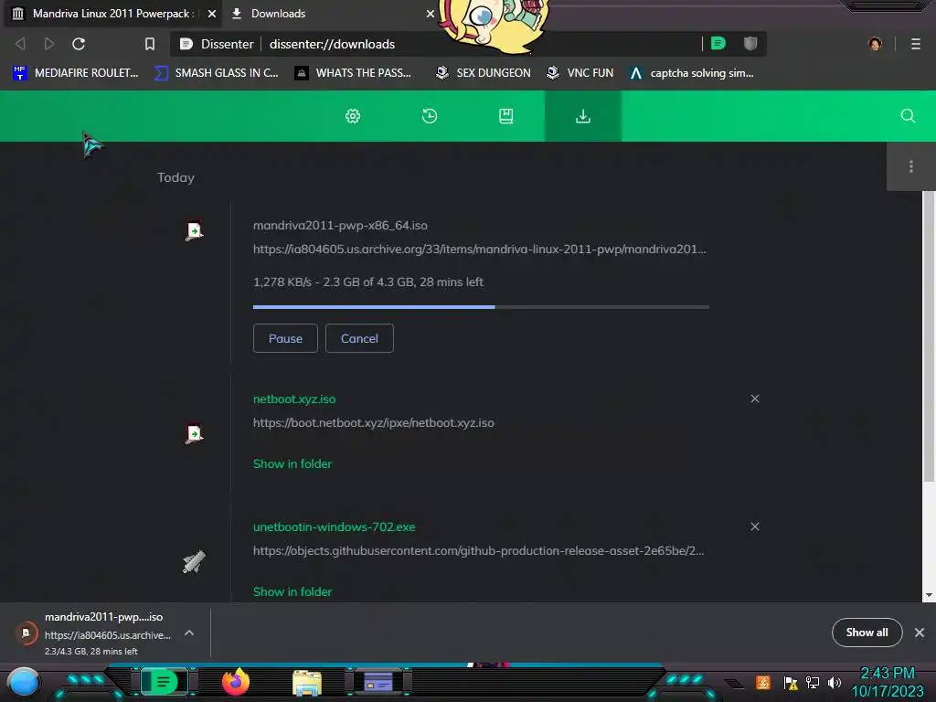The image size is (936, 702).
Task: Open the purple window taskbar app
Action: [x=378, y=681]
